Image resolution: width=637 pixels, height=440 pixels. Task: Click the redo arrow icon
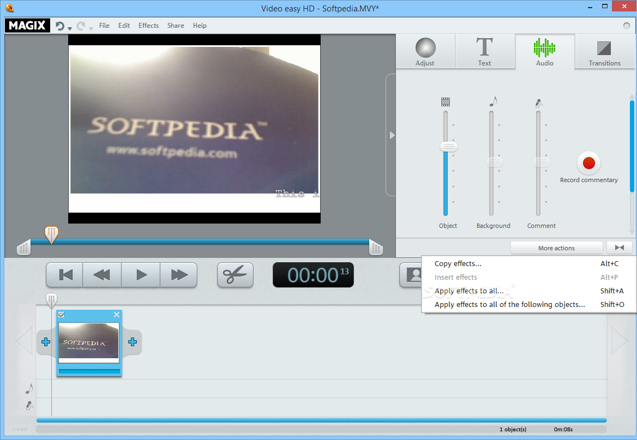[81, 26]
